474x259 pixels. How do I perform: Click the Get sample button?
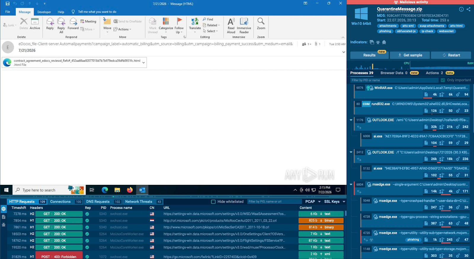click(410, 55)
